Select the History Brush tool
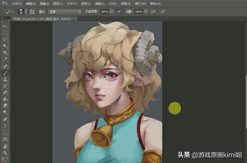The width and height of the screenshot is (247, 163). [x=5, y=86]
